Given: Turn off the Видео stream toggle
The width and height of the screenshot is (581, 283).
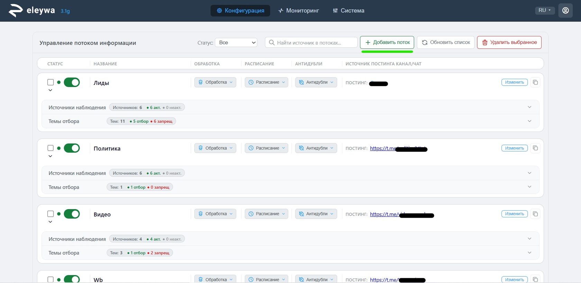Looking at the screenshot, I should (x=72, y=214).
